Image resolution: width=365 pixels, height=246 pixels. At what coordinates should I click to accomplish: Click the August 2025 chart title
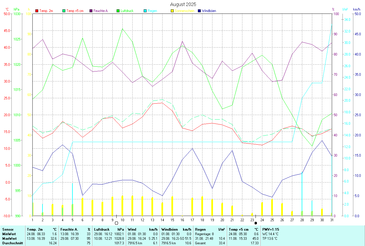pyautogui.click(x=183, y=4)
